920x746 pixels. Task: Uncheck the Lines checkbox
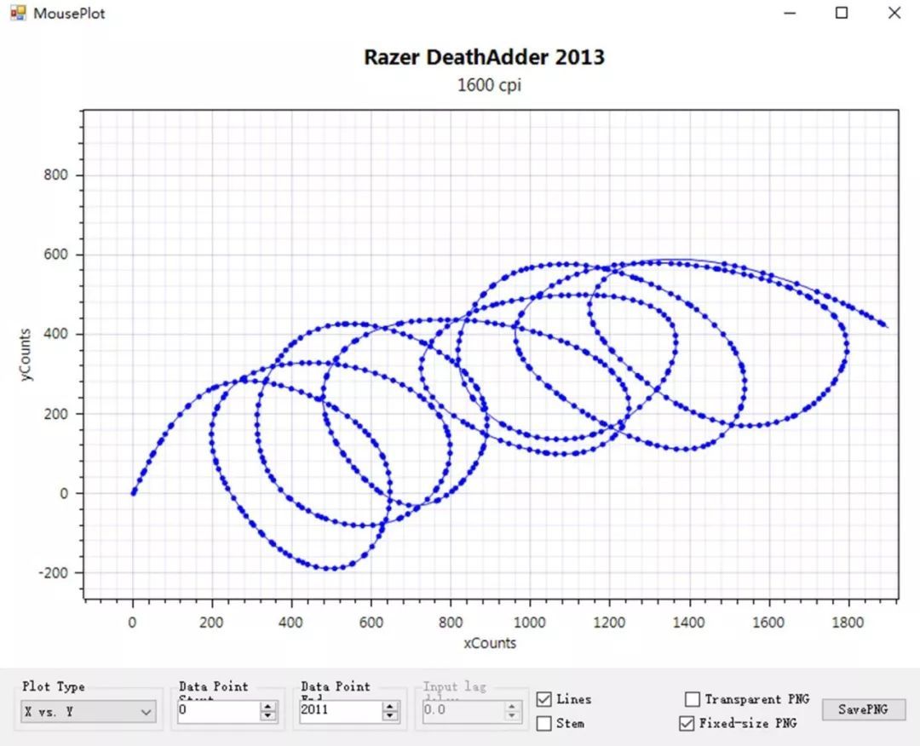click(543, 699)
